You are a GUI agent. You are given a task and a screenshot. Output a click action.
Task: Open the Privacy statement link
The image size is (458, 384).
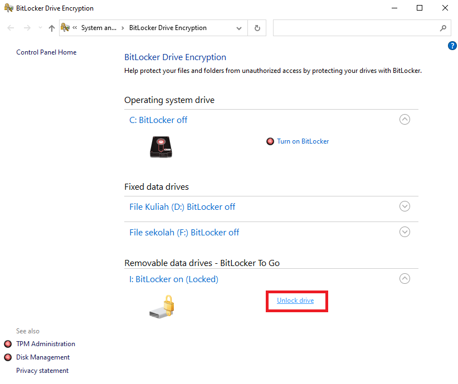42,370
